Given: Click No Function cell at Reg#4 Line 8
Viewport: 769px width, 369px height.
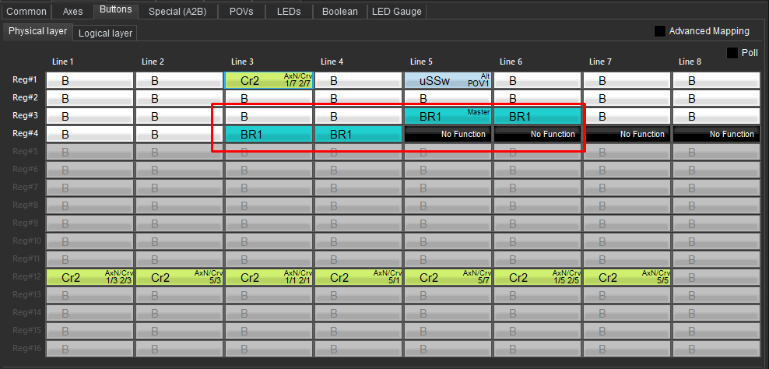Looking at the screenshot, I should pos(717,134).
